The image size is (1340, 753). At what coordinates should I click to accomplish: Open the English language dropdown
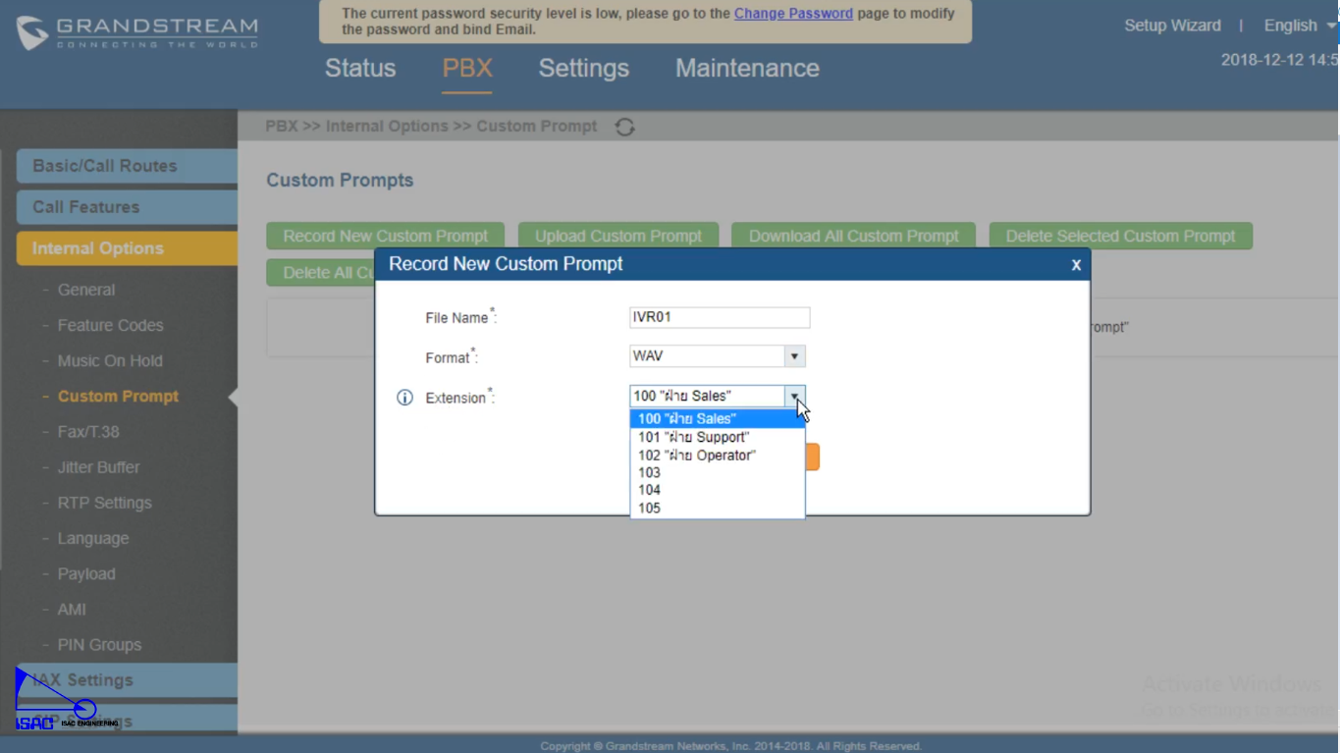1299,26
